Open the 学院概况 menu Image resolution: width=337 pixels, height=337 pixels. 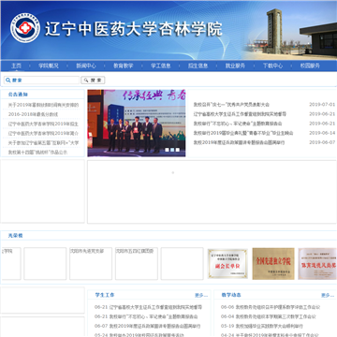click(49, 66)
